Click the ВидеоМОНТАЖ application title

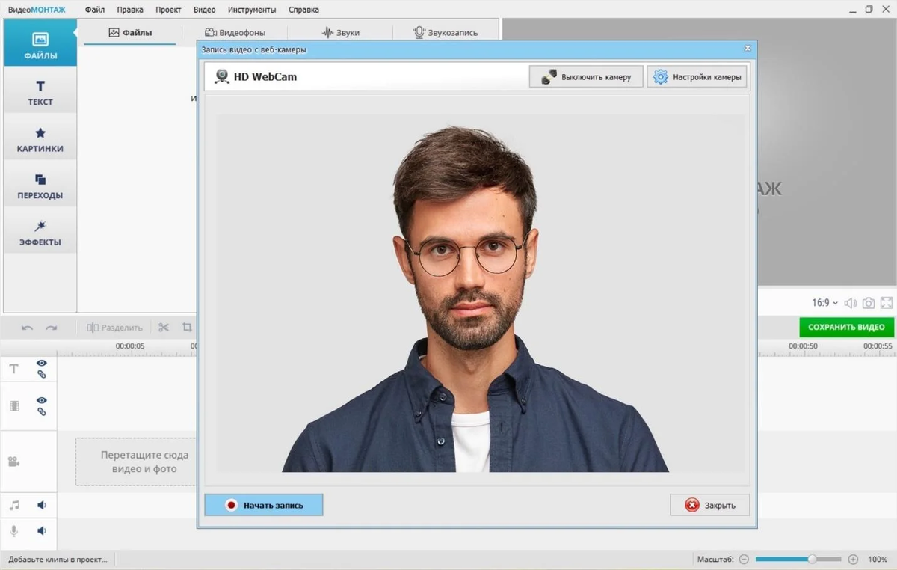[37, 10]
